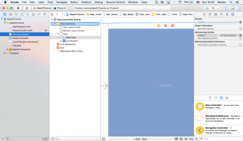Viewport: 243px width, 141px height.
Task: Click gestureRecognizers outlet connection circle
Action: point(240,29)
